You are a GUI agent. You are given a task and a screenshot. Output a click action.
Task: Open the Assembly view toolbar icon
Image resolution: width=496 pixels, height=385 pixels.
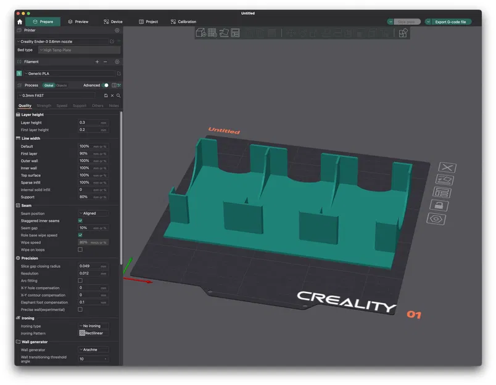pos(403,33)
